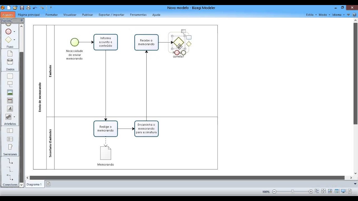Toggle the Palheta panel pin
The image size is (358, 201).
pos(22,21)
